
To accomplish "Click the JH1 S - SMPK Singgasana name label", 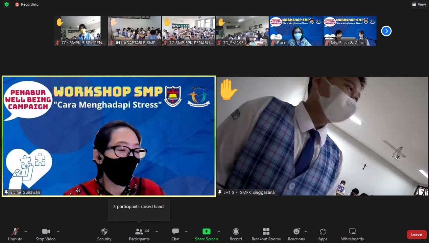I will coord(249,192).
